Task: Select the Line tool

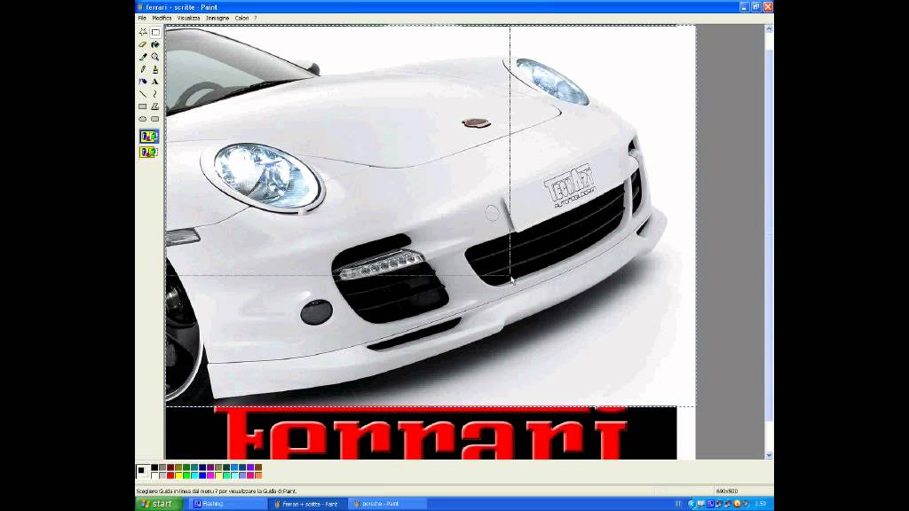Action: [x=143, y=94]
